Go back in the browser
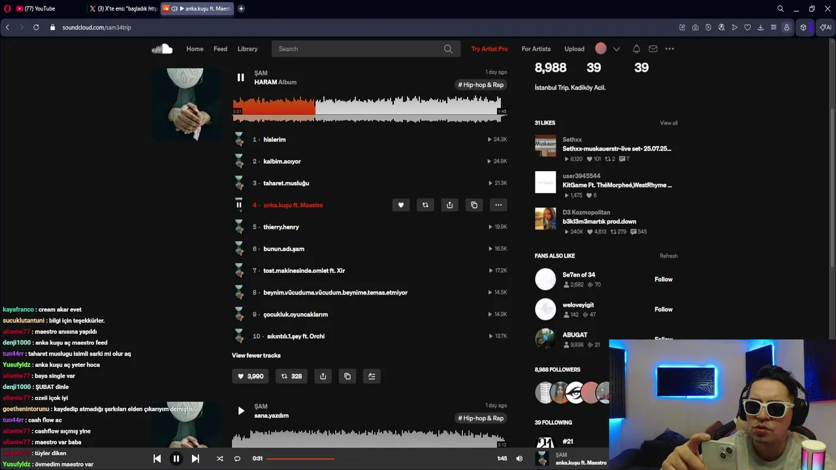This screenshot has width=836, height=470. [x=7, y=27]
